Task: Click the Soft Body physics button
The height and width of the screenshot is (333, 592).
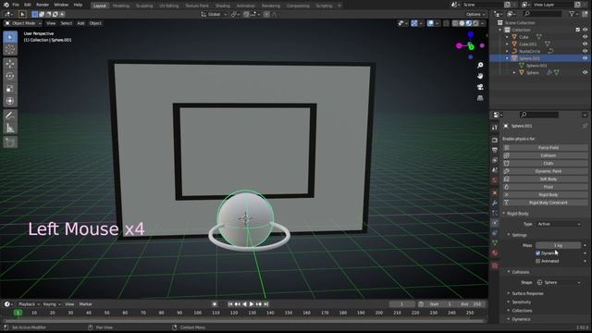Action: click(x=545, y=179)
